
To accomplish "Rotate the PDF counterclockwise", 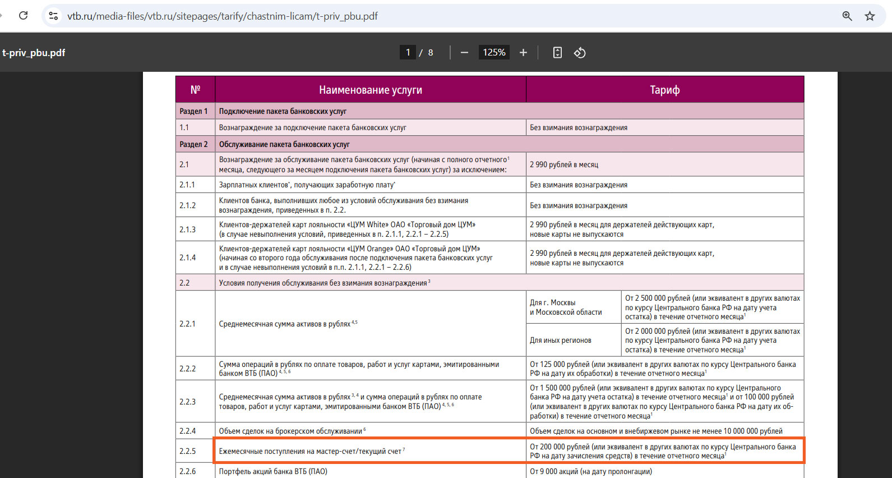I will click(x=580, y=52).
